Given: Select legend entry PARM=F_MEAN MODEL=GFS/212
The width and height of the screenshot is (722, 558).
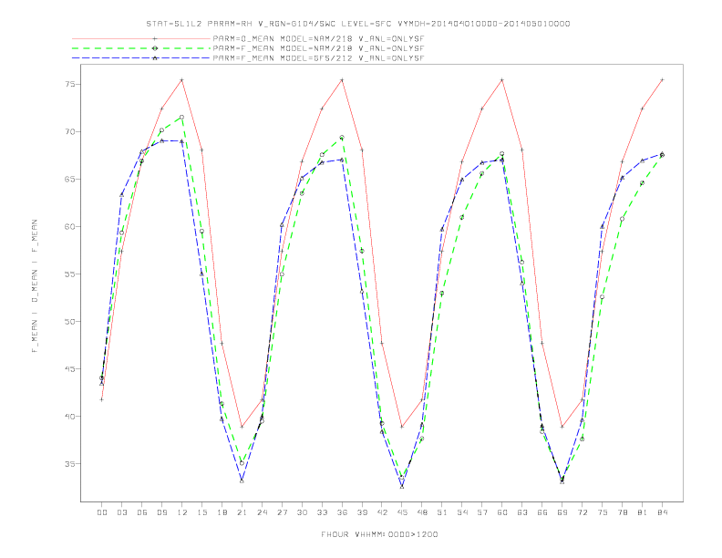Looking at the screenshot, I should 318,58.
